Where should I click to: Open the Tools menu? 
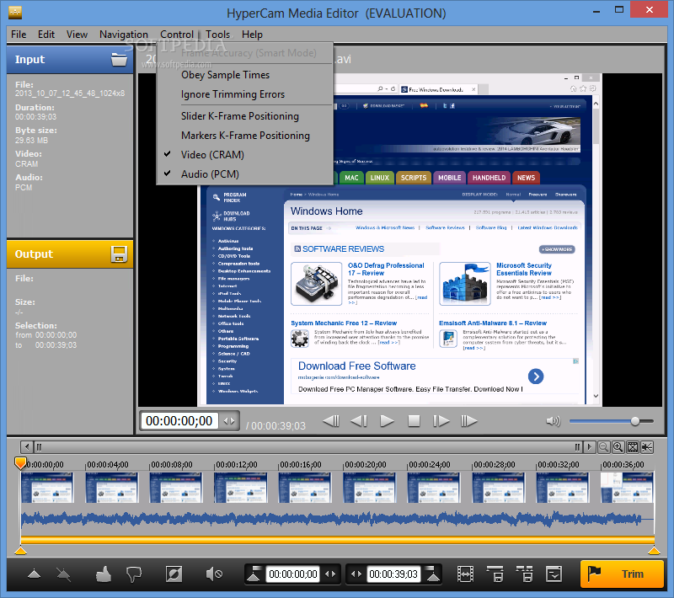coord(217,35)
